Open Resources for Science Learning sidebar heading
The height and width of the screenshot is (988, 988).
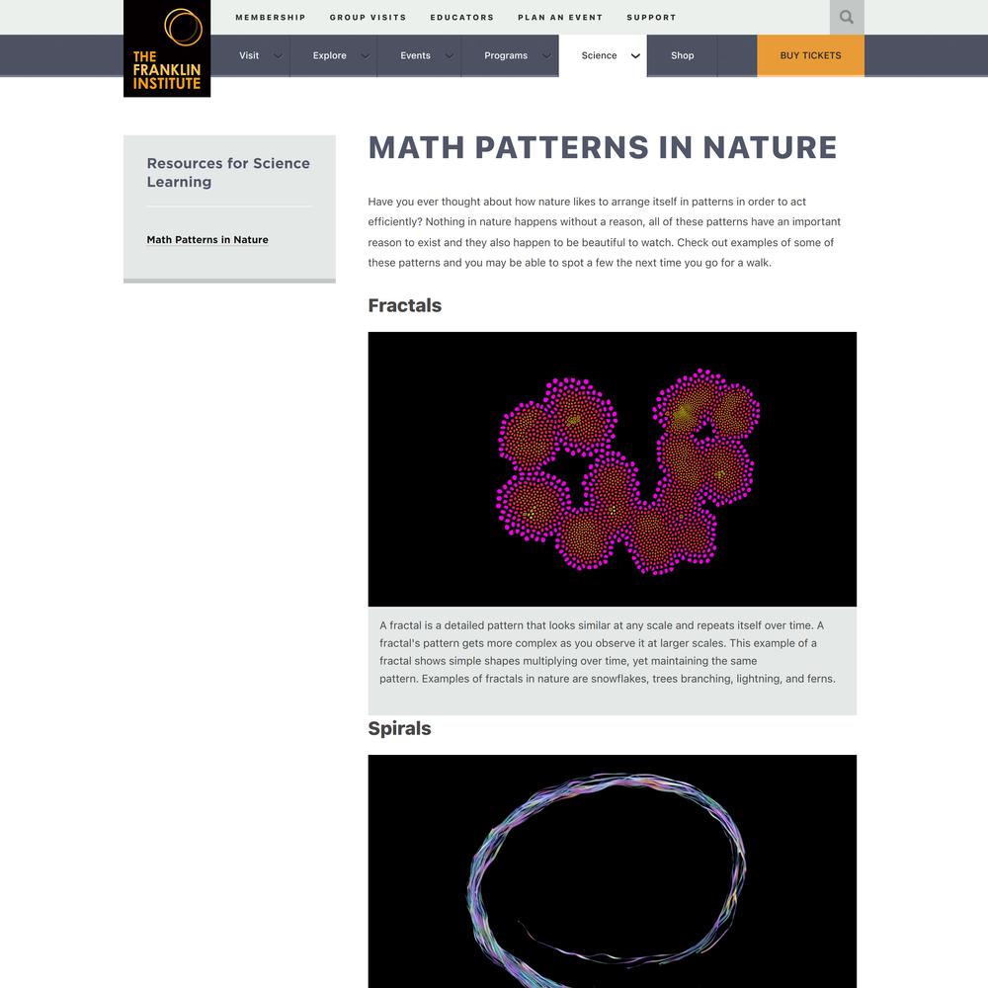click(x=228, y=172)
